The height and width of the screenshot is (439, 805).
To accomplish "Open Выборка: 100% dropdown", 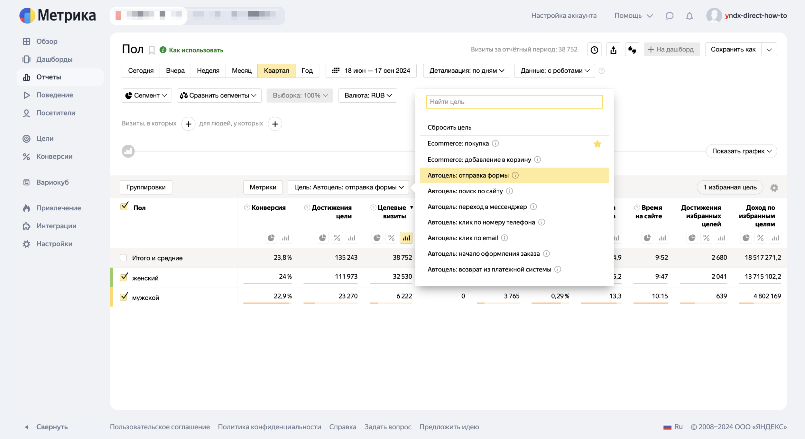I will [x=300, y=96].
